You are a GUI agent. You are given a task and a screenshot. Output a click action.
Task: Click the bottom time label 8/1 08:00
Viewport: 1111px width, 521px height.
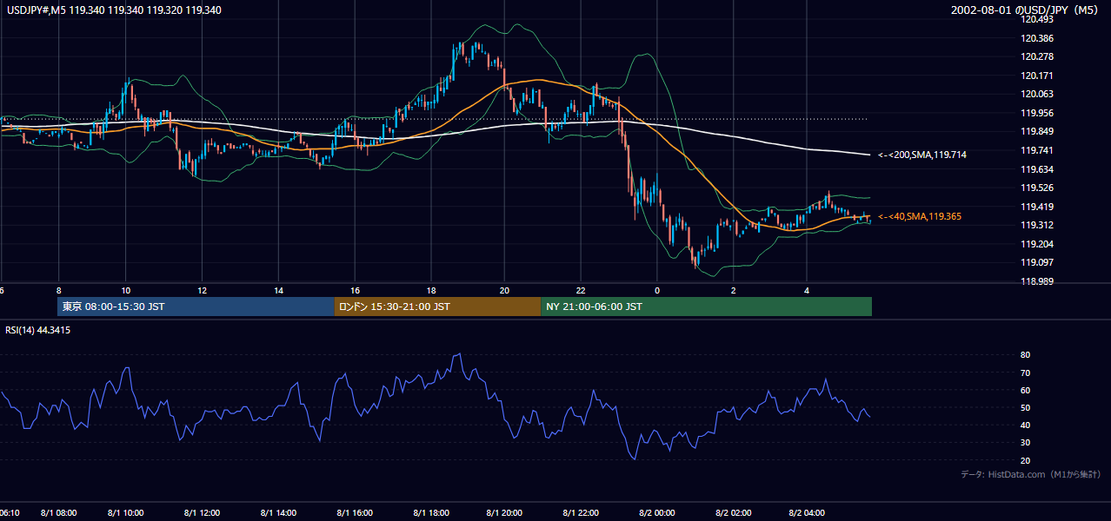[59, 512]
